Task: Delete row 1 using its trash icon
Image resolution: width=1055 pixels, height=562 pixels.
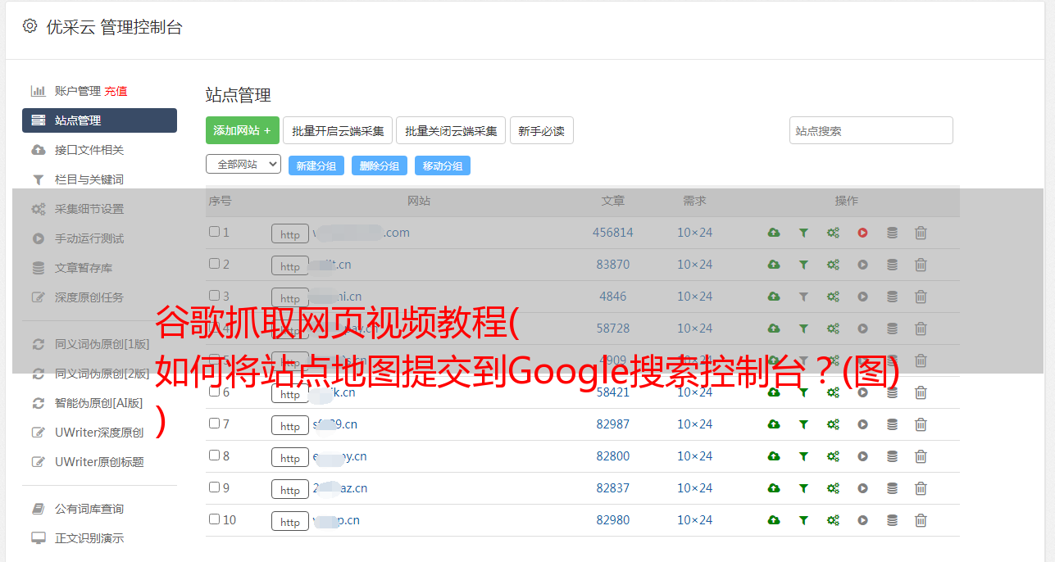Action: click(x=921, y=233)
